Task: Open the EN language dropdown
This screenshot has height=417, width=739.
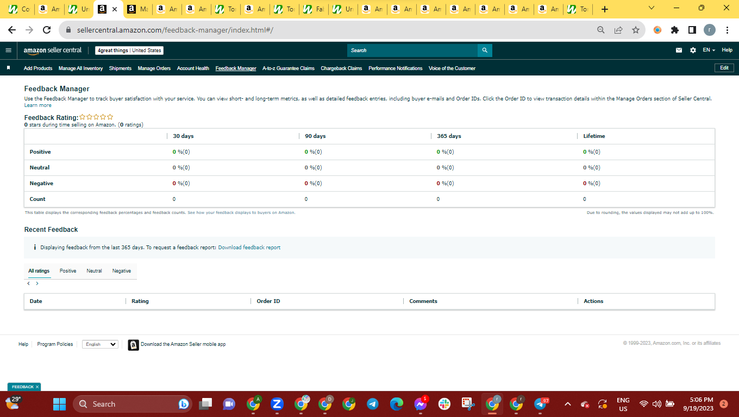Action: click(709, 50)
